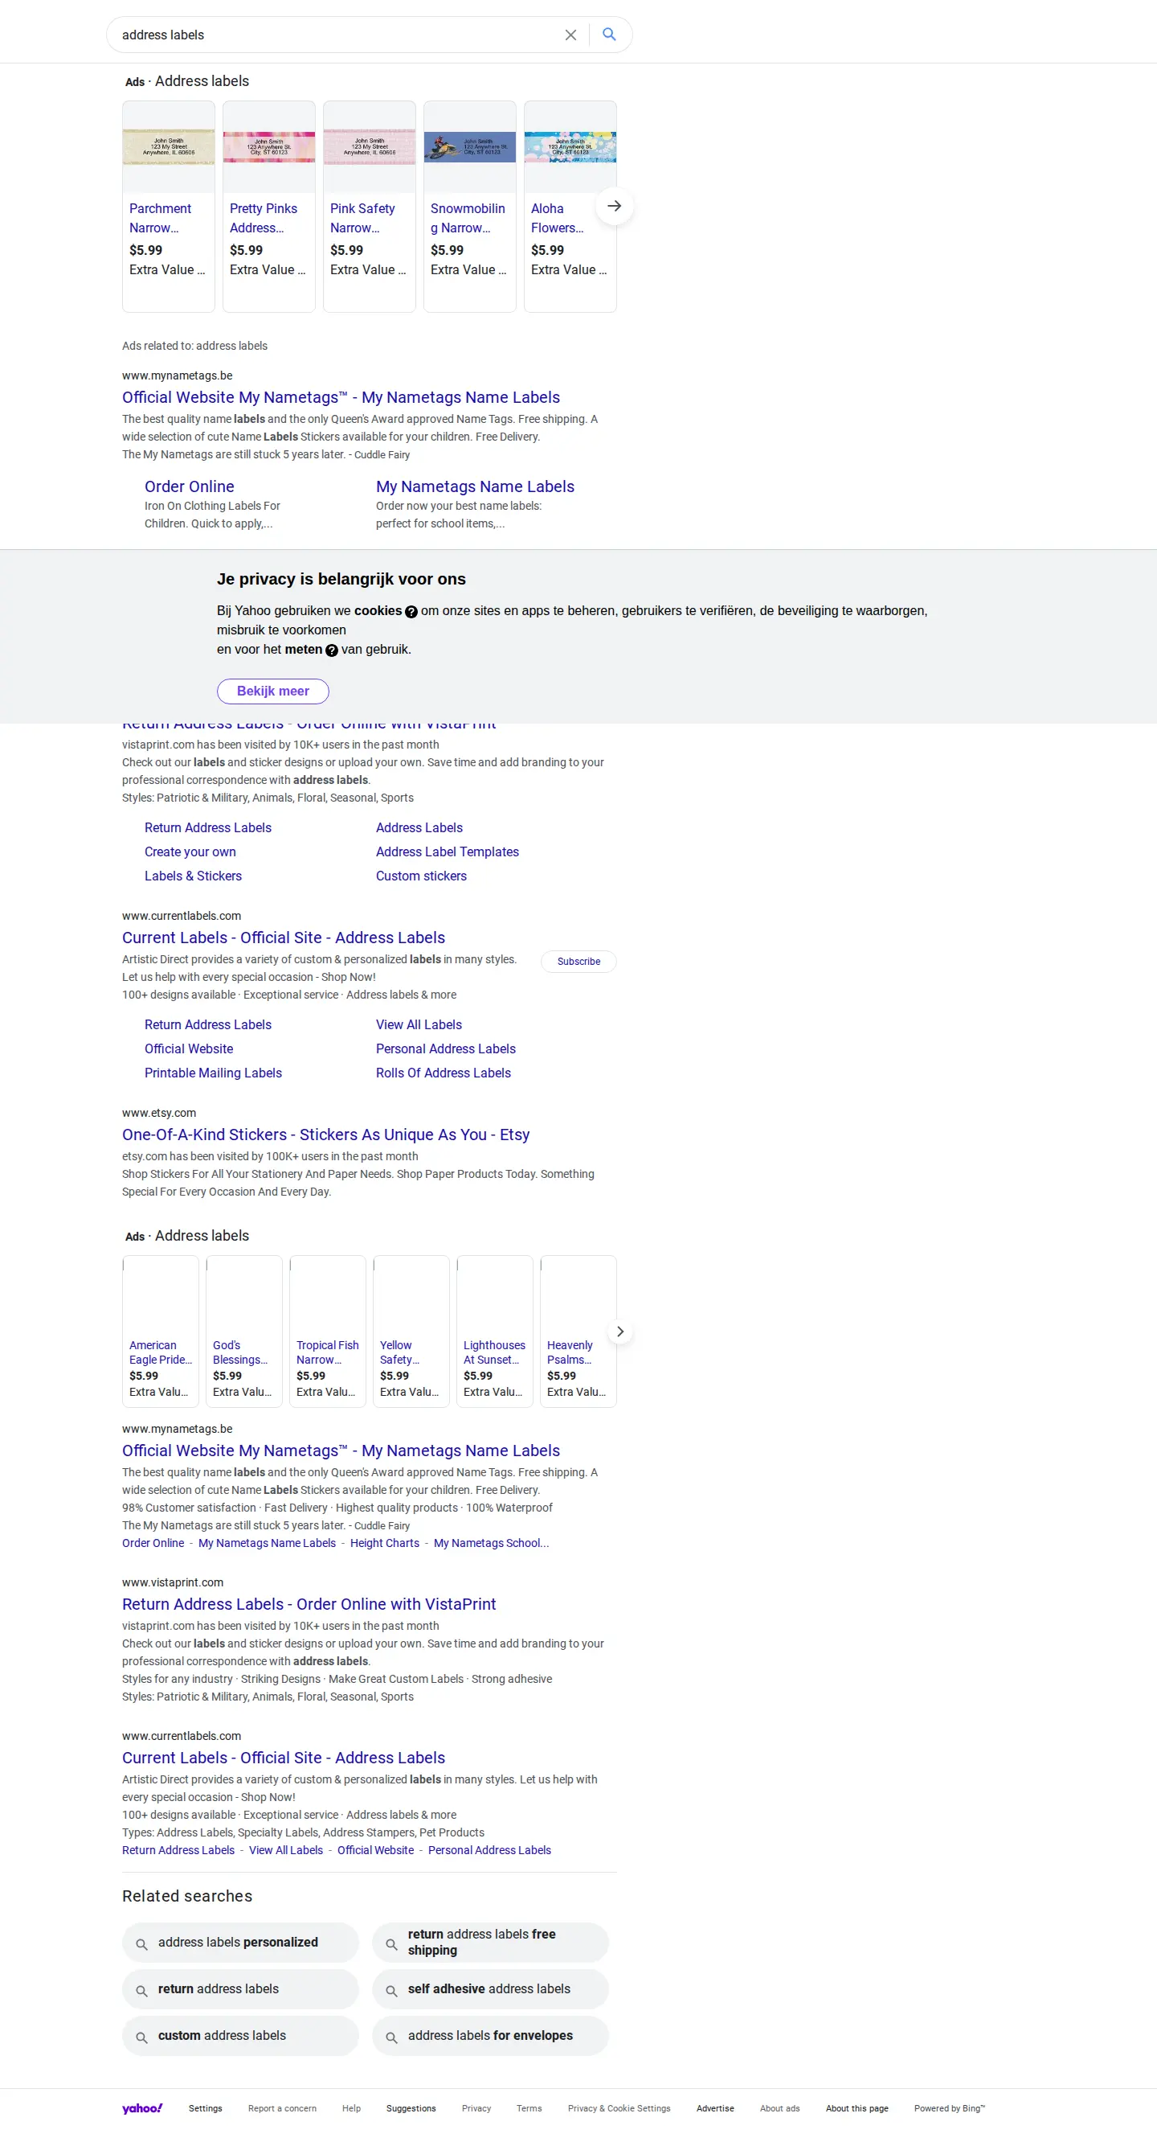
Task: Open Report a concern footer link
Action: click(282, 2109)
